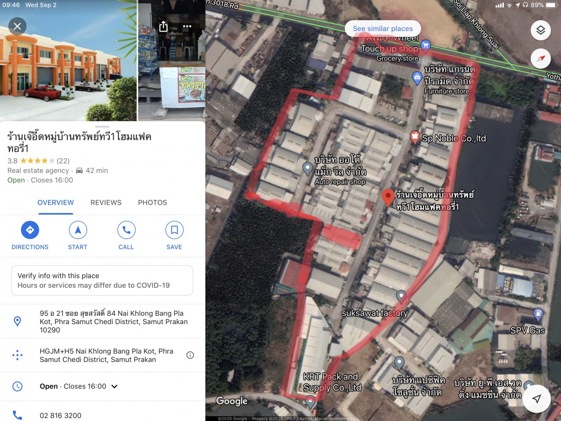This screenshot has width=561, height=421.
Task: Select the Overview tab
Action: coord(56,203)
